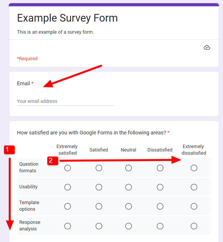Select Extremely dissatisfied for Question formats
This screenshot has width=223, height=242.
pyautogui.click(x=194, y=168)
